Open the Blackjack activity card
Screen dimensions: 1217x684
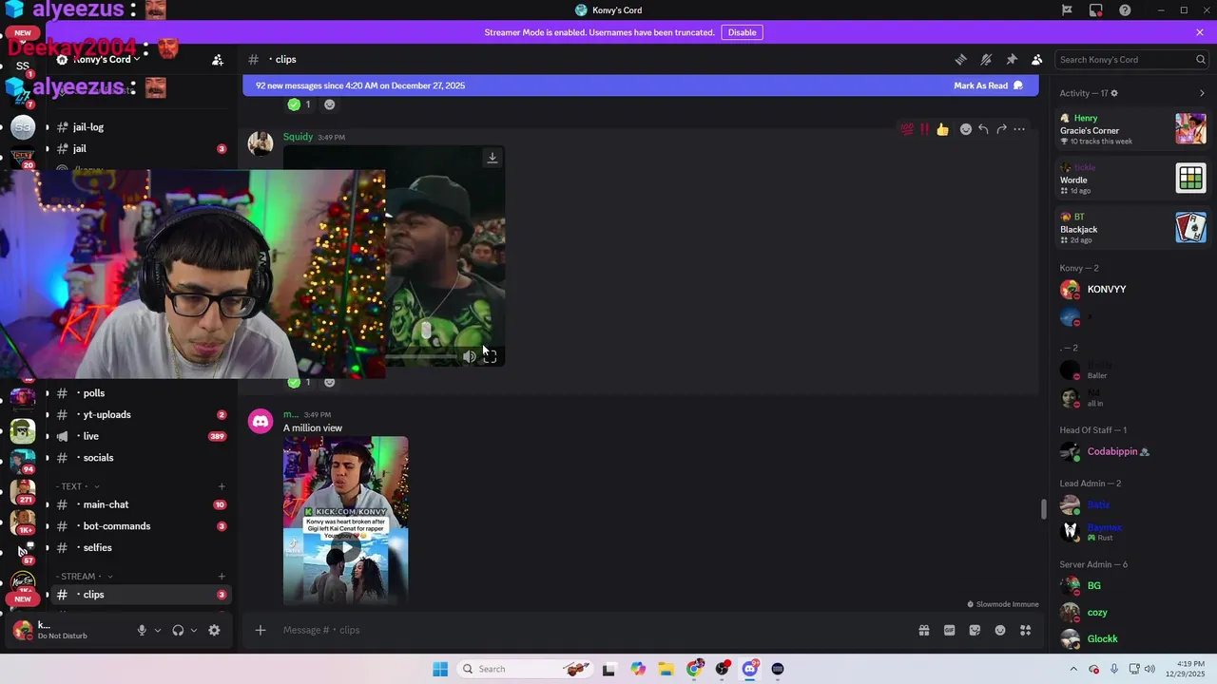click(1133, 228)
